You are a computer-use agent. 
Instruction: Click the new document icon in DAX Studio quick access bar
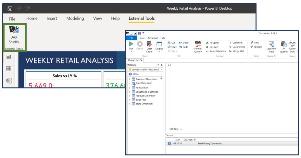(x=131, y=33)
